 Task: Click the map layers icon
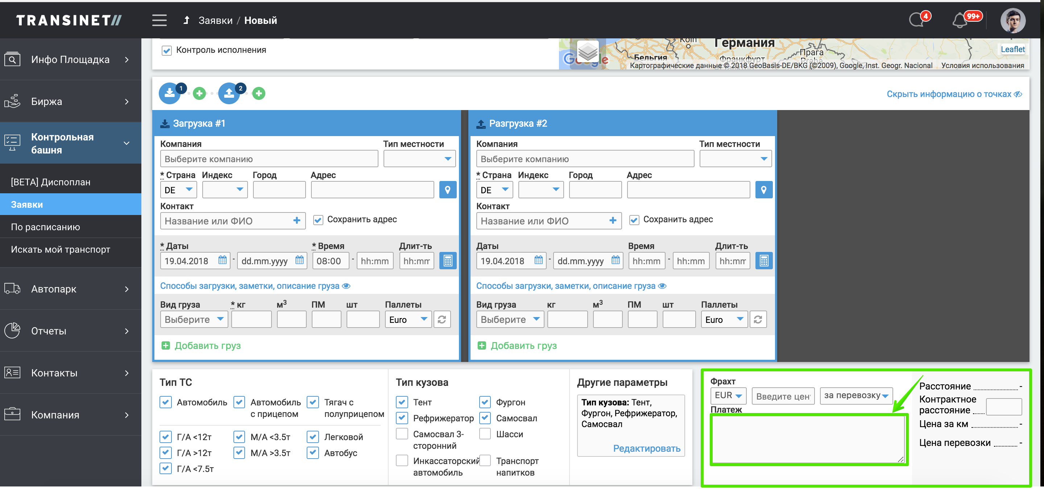click(588, 52)
